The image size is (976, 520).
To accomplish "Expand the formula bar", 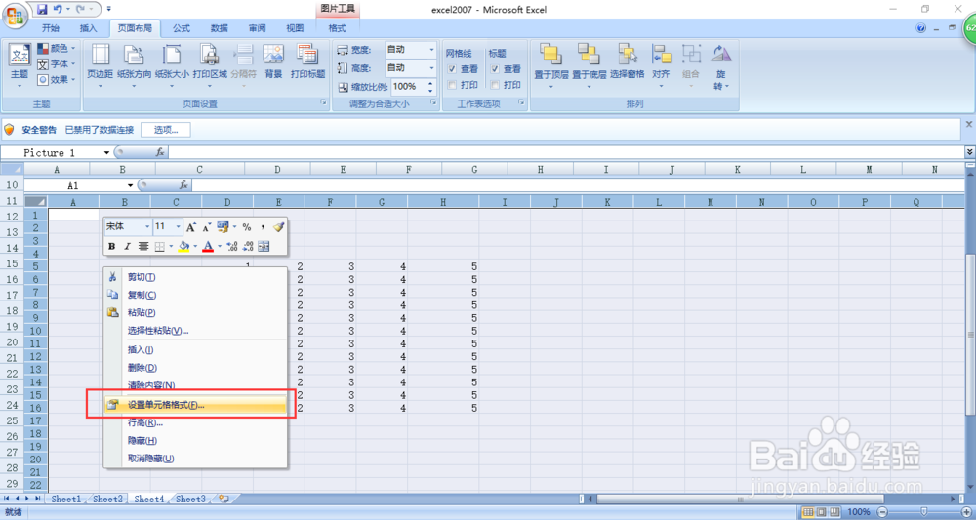I will [x=970, y=152].
